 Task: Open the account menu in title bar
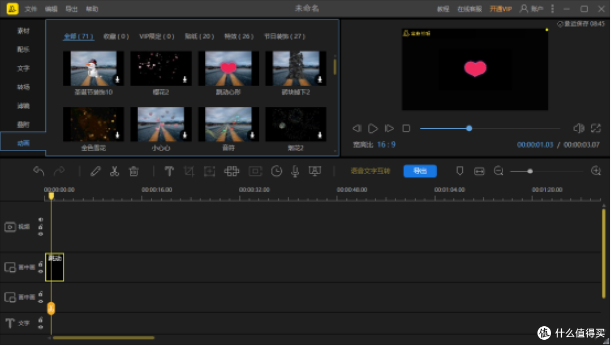coord(531,8)
